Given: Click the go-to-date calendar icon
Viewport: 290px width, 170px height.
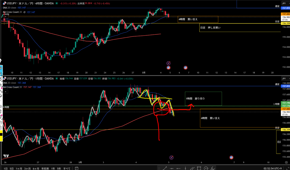Looking at the screenshot, I should click(x=76, y=168).
